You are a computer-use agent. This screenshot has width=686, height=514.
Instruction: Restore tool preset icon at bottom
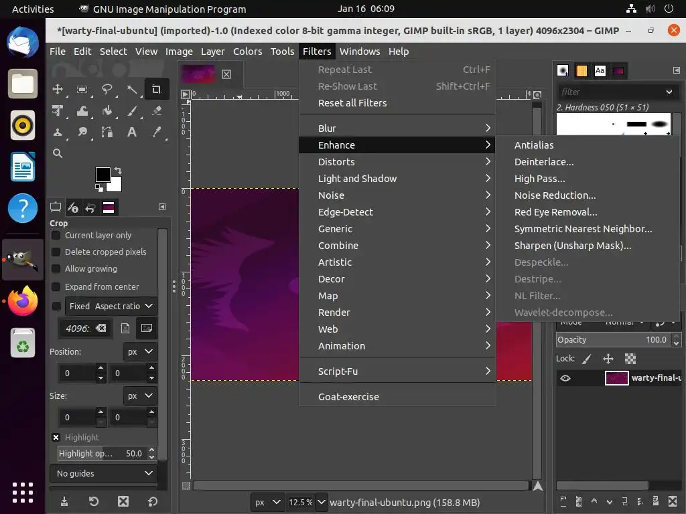[93, 501]
